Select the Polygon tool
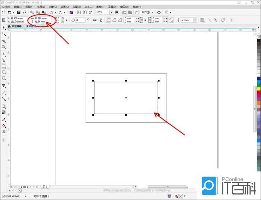This screenshot has width=261, height=200. 4,78
